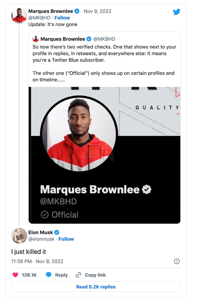Viewport: 197px width, 302px height.
Task: Open Marques Brownlee's profile avatar
Action: (18, 14)
